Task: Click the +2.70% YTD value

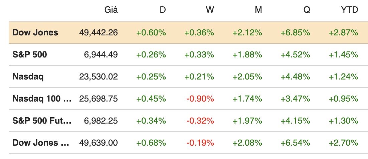Action: (x=344, y=143)
